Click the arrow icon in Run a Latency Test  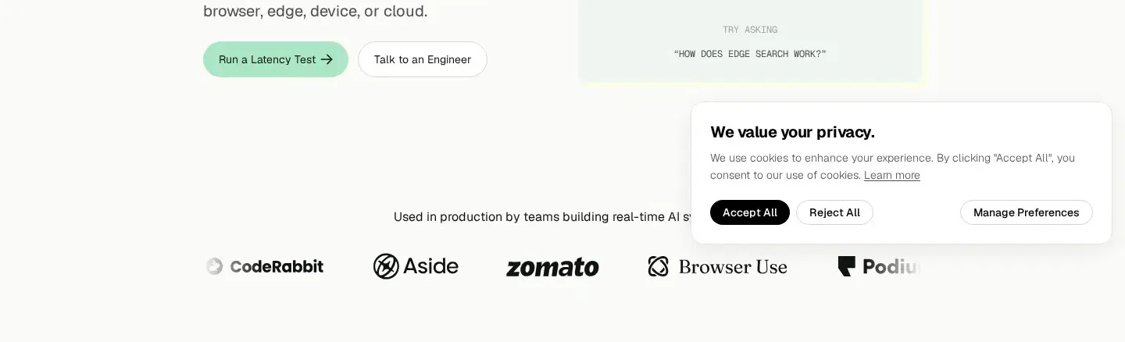[x=327, y=59]
